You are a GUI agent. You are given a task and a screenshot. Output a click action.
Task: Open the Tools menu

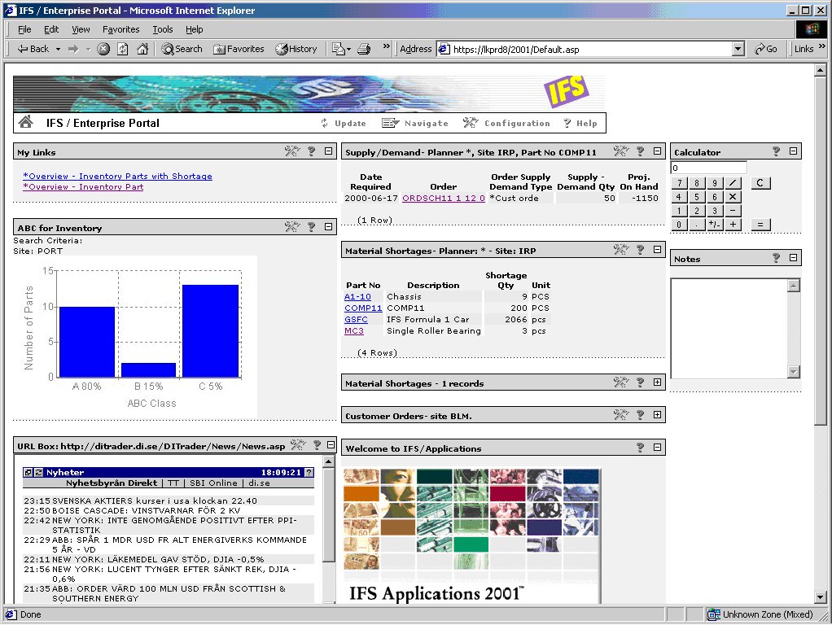coord(163,29)
